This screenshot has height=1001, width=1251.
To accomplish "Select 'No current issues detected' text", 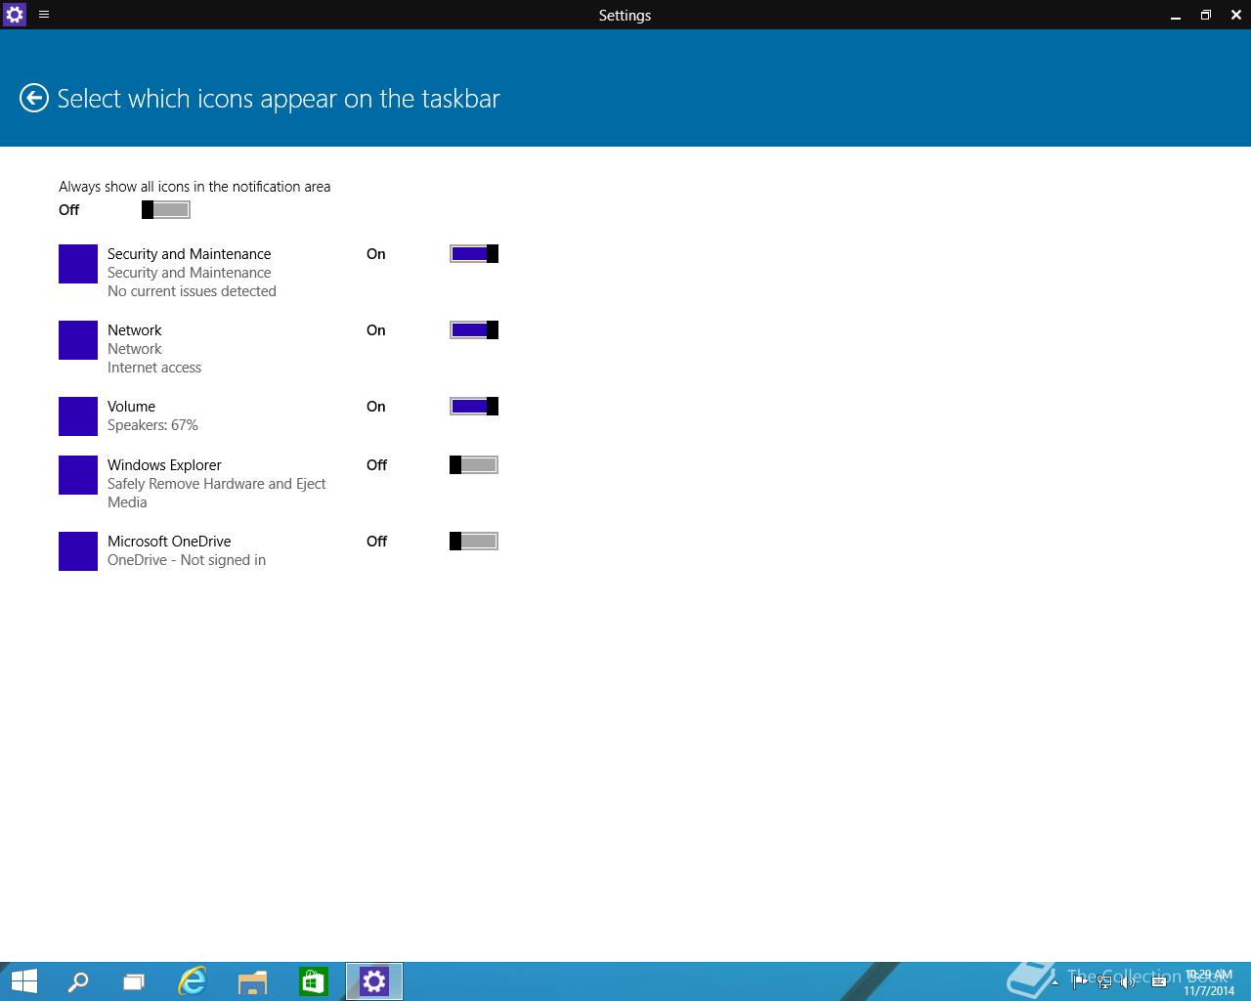I will 192,291.
